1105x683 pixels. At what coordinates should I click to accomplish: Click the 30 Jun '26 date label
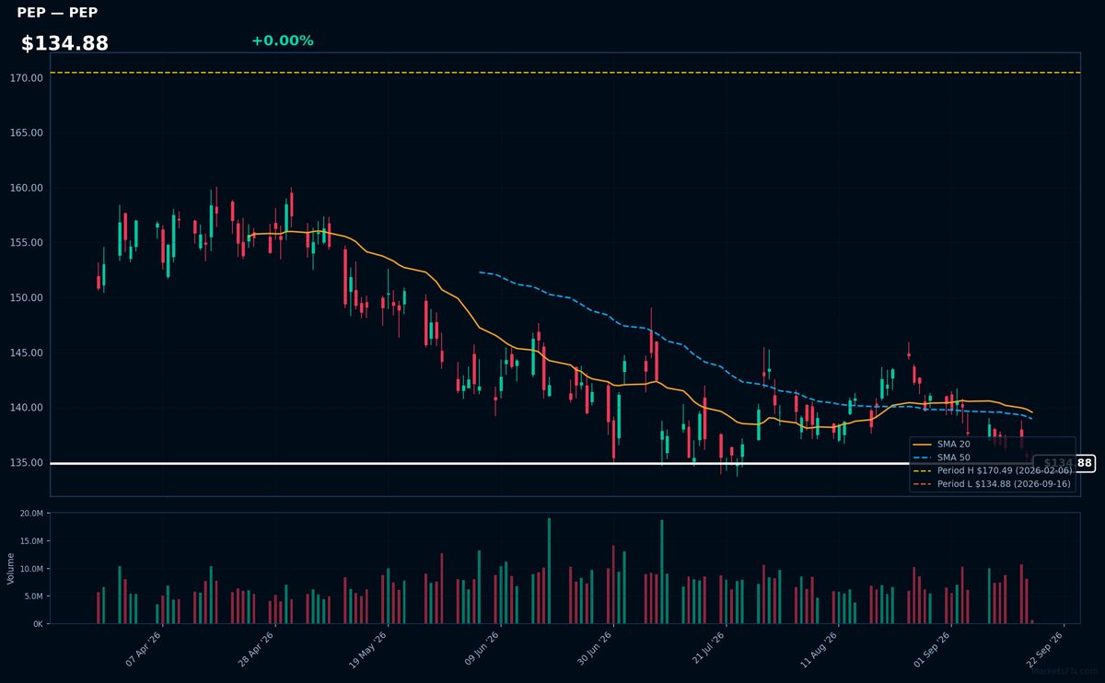pyautogui.click(x=595, y=649)
